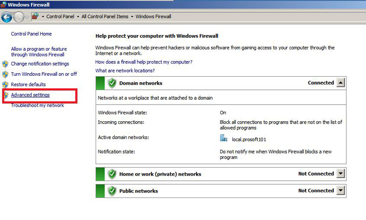Image resolution: width=366 pixels, height=220 pixels.
Task: Click green shield icon for Domain networks
Action: coord(112,83)
